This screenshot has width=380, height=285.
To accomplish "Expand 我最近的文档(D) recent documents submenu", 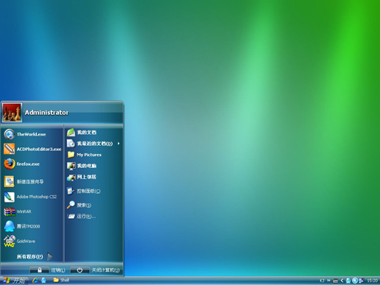I will click(x=94, y=144).
